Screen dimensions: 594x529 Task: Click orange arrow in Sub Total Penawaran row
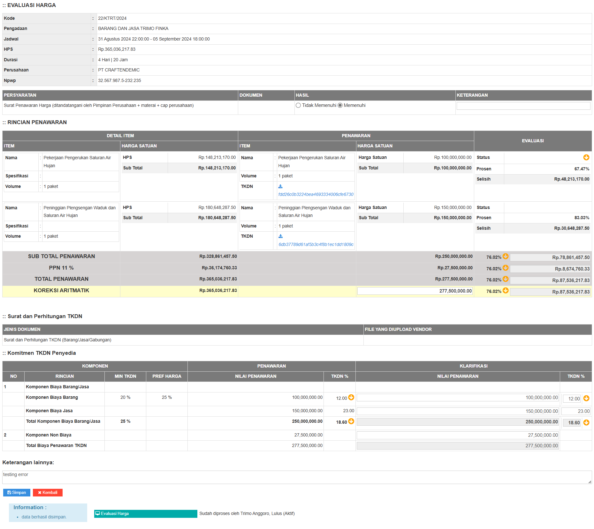click(506, 256)
